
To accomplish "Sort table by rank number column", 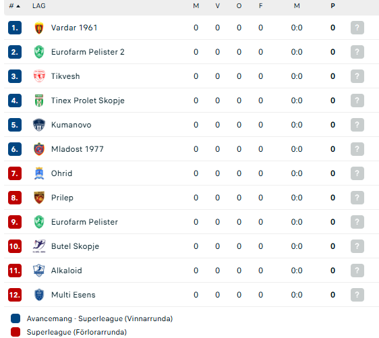I will click(15, 6).
